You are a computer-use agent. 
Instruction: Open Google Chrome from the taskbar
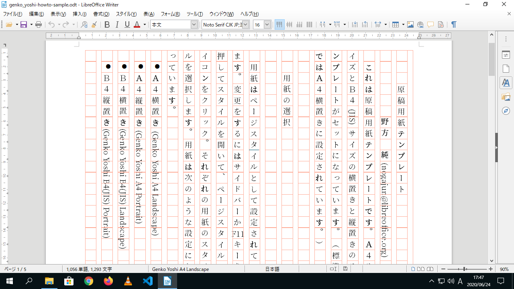89,281
